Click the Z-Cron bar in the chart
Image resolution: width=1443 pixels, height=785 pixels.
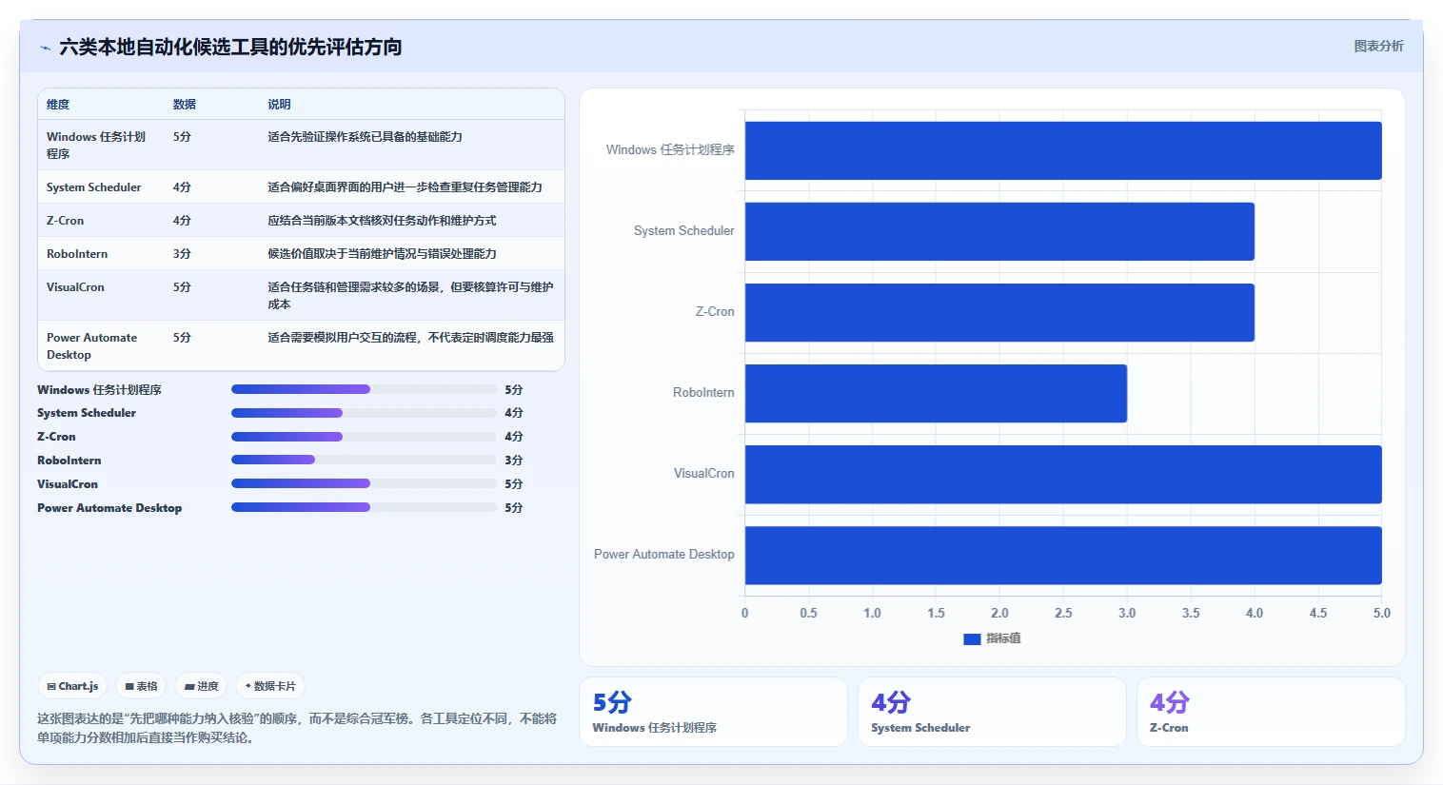pos(999,312)
